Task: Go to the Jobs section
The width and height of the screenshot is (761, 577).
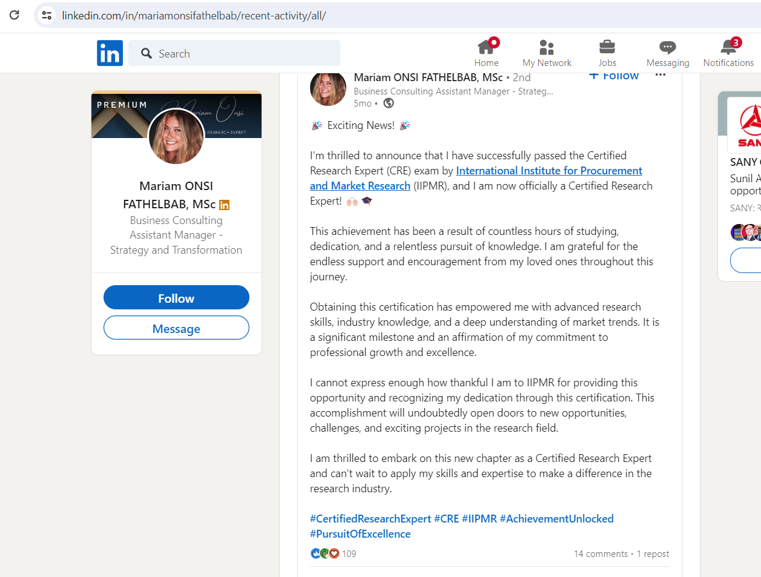Action: (607, 53)
